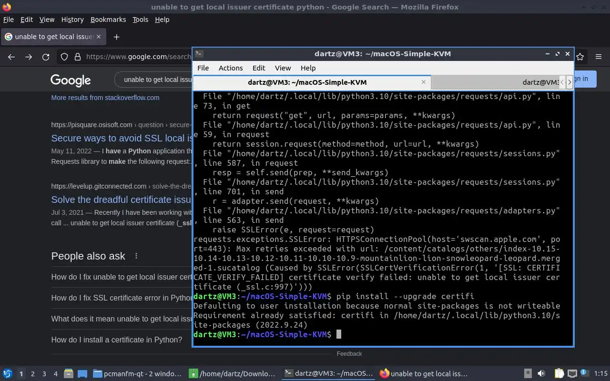This screenshot has height=381, width=610.
Task: Open clipboard manager tray icon
Action: coord(559,374)
